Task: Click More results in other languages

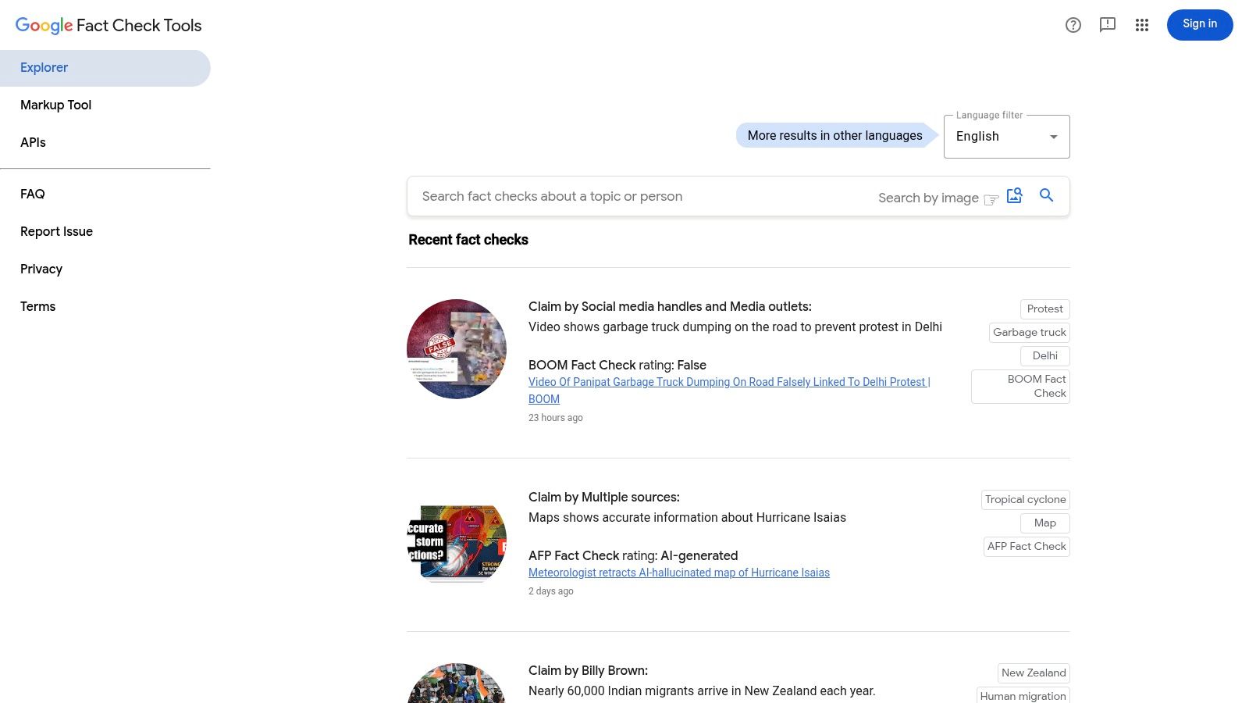Action: [835, 135]
